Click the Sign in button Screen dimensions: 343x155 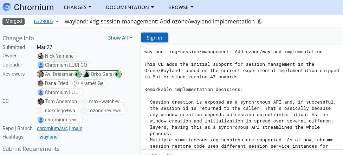[154, 38]
